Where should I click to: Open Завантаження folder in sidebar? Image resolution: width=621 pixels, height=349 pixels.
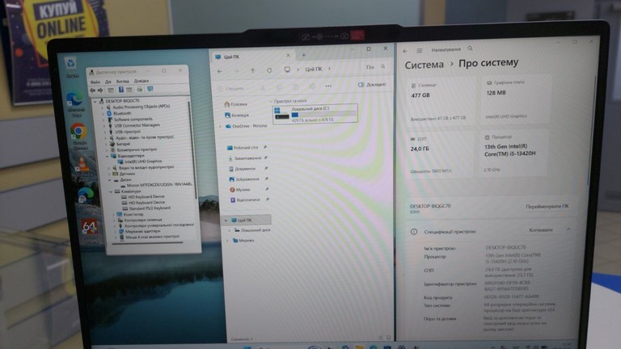244,158
